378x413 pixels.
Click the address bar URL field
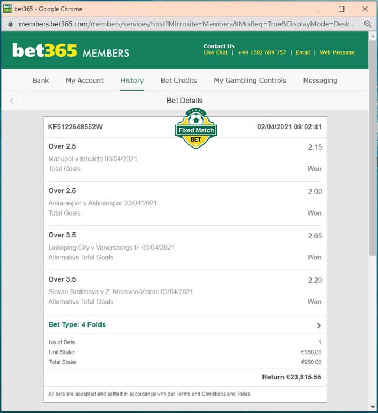click(186, 24)
